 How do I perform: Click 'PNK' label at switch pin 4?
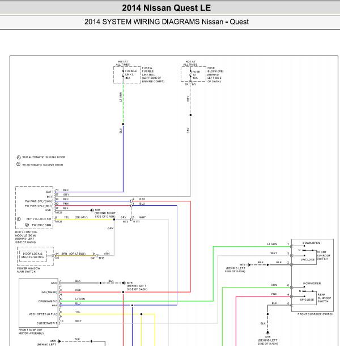click(x=274, y=294)
